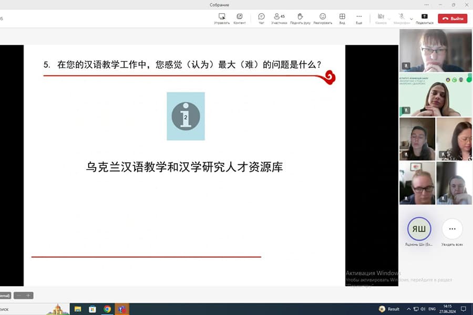Open the Контент content icon
The image size is (473, 315).
point(240,18)
